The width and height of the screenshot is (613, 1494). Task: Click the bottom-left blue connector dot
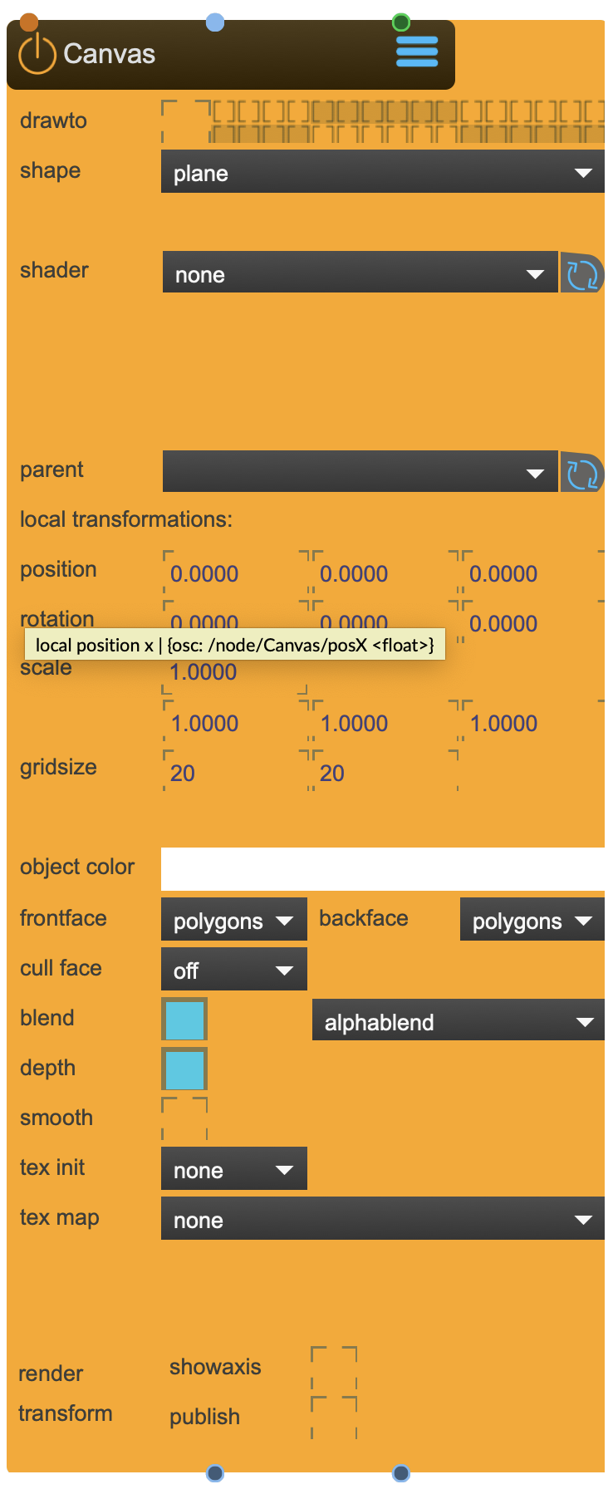click(x=214, y=1473)
